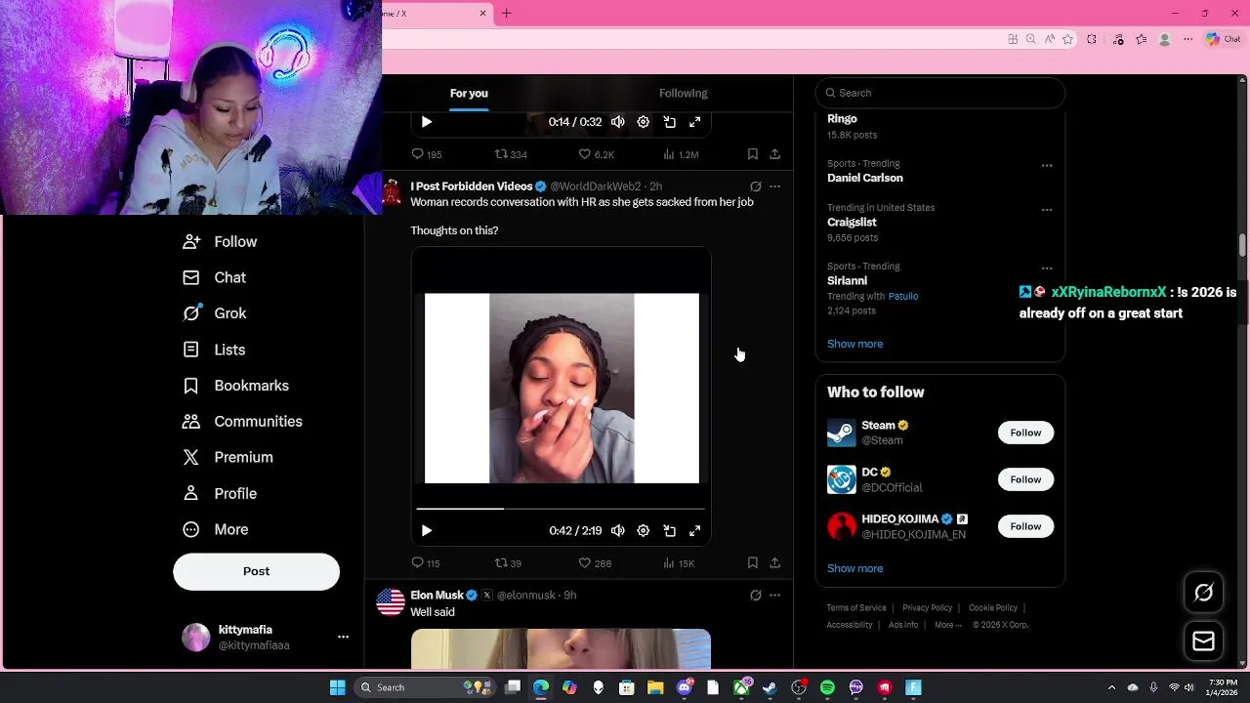View analytics showing 1.2M views
The height and width of the screenshot is (703, 1250).
pos(681,154)
